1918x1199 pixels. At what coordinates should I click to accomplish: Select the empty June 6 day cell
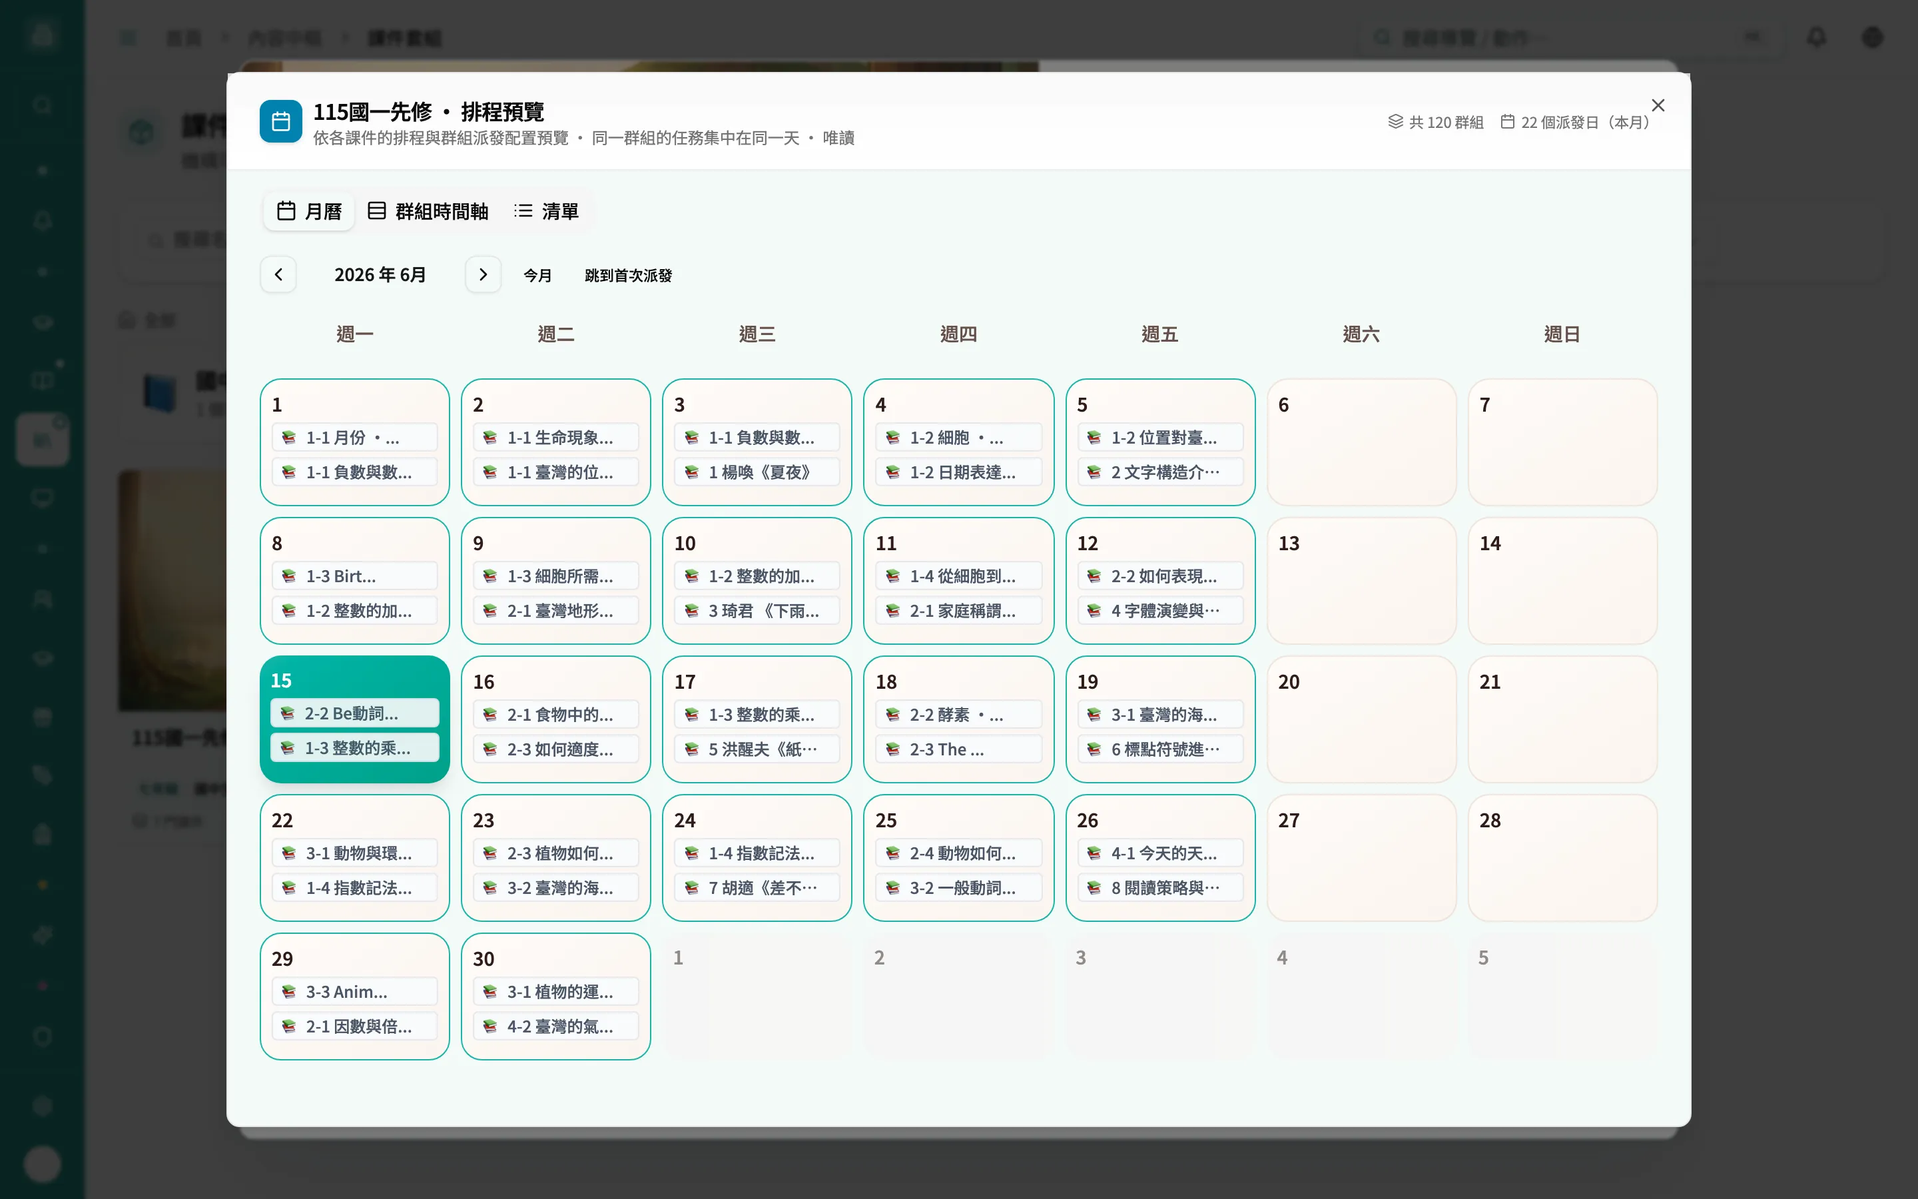(1361, 442)
